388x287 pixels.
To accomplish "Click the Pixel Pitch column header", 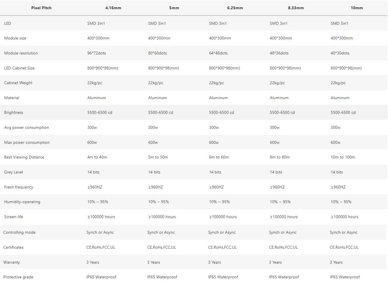I will pos(41,8).
